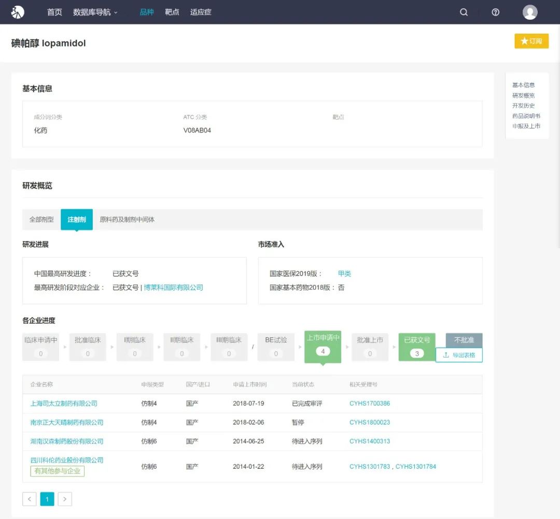The image size is (560, 519).
Task: Select 不批准 stage box
Action: [464, 340]
